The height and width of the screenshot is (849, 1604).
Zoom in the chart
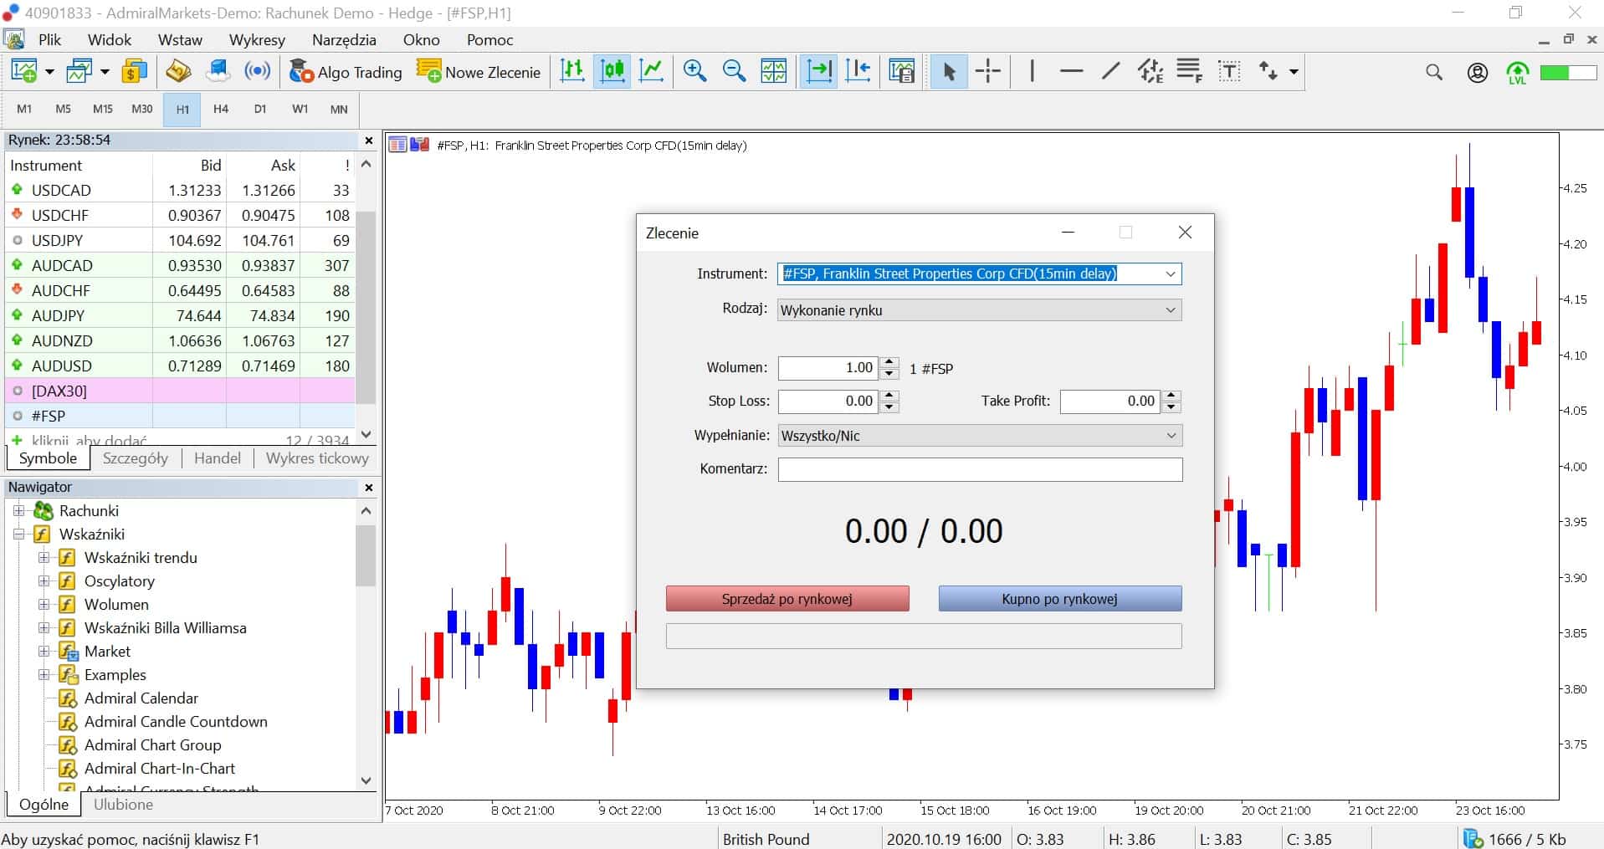pos(694,72)
